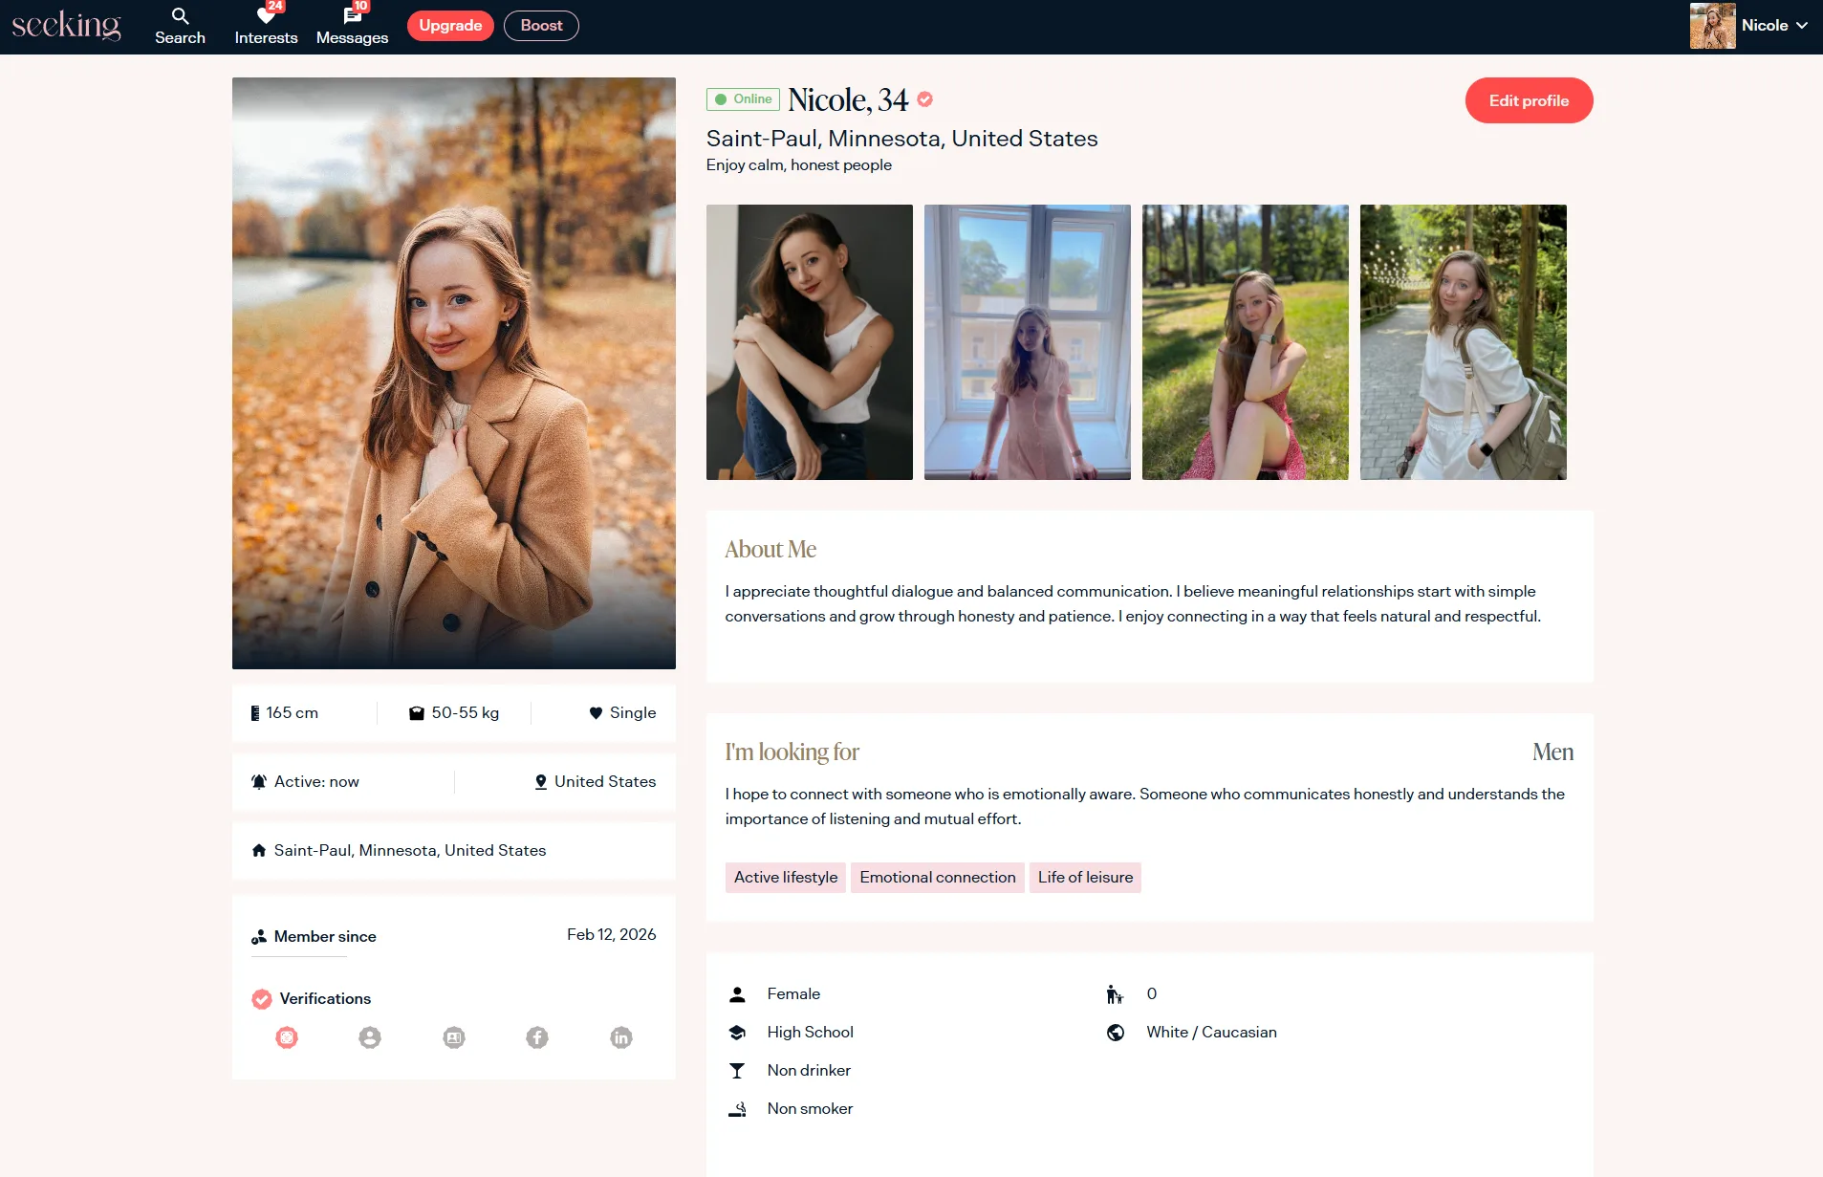This screenshot has width=1823, height=1177.
Task: Select the Emotional connection tag
Action: [937, 878]
